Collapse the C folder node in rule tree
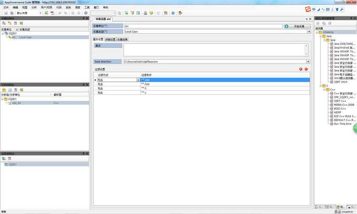The width and height of the screenshot is (357, 214). (320, 86)
